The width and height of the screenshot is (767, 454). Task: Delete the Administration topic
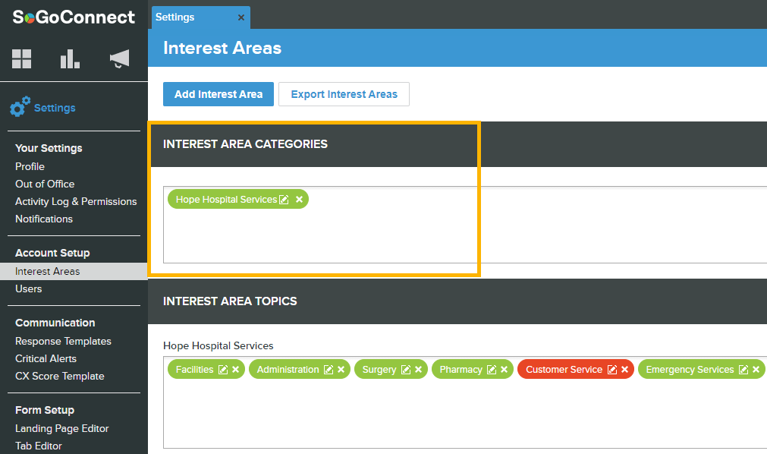[x=341, y=370]
